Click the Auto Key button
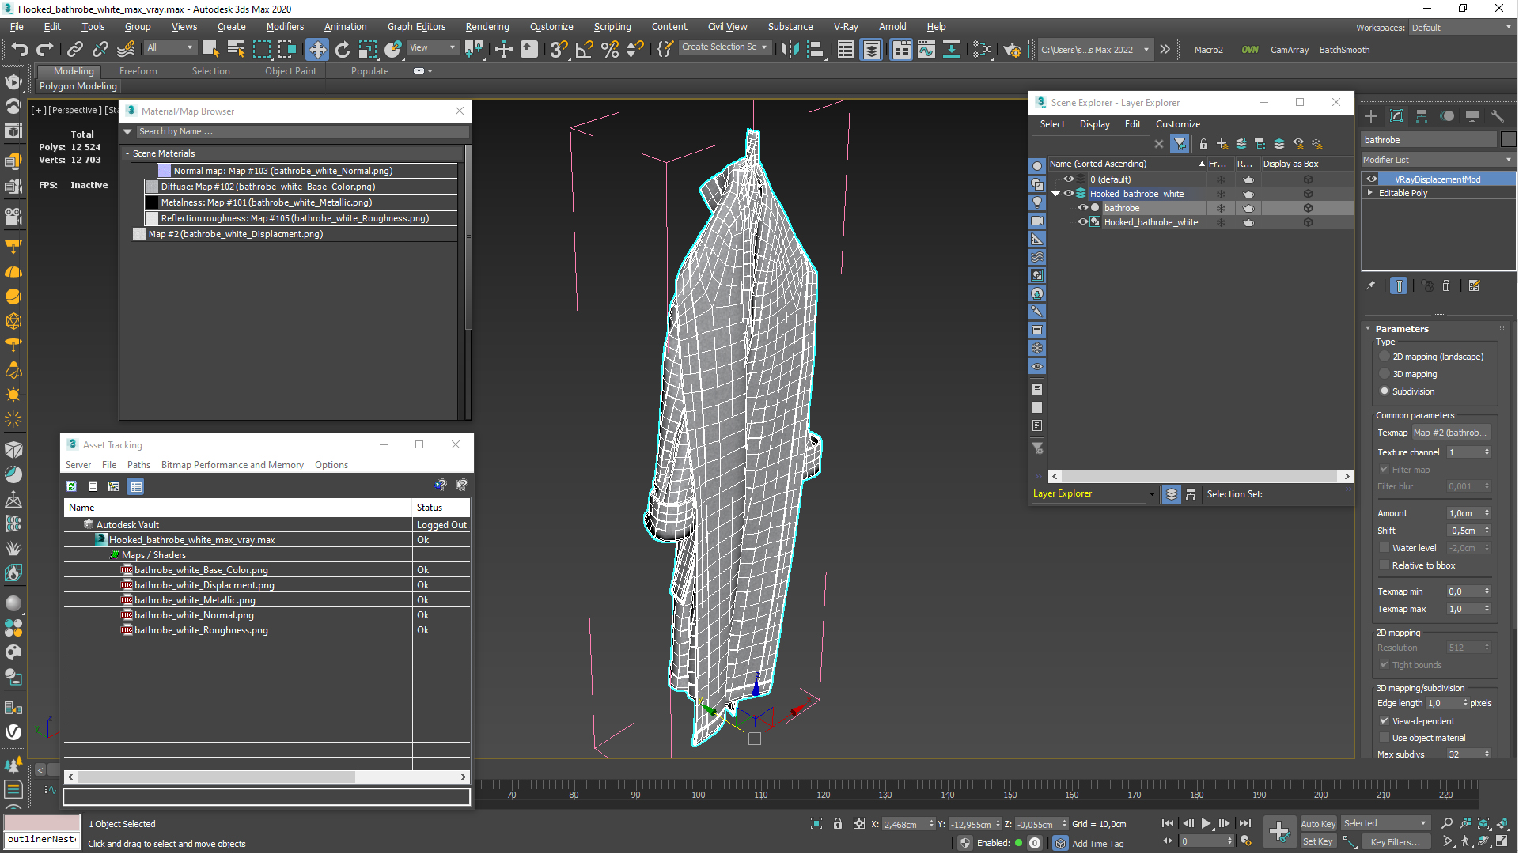The height and width of the screenshot is (854, 1519). pyautogui.click(x=1318, y=824)
